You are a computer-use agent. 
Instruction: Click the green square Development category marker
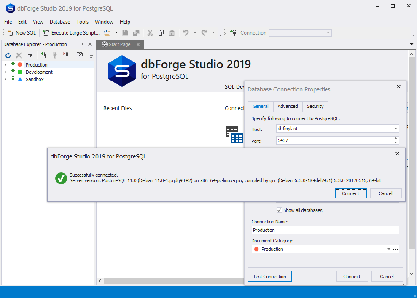click(20, 72)
